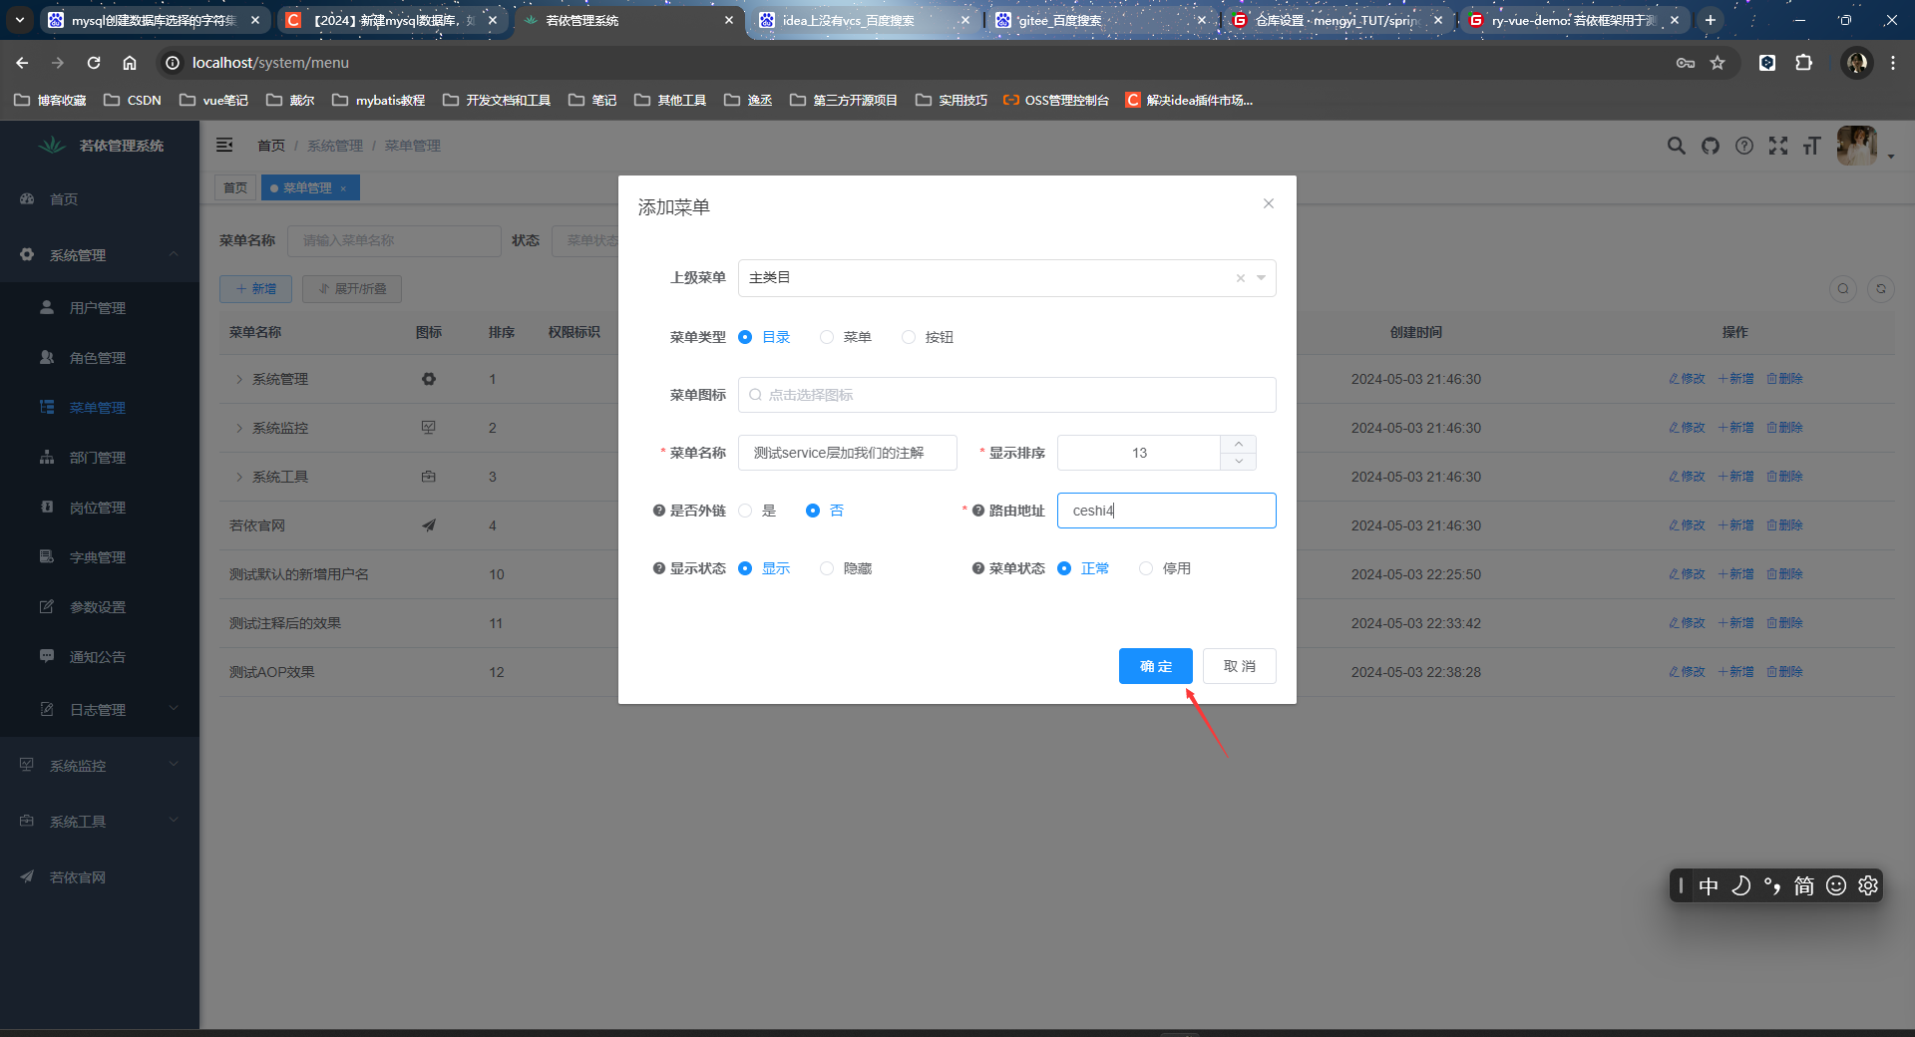
Task: Bookmark this page with the star
Action: [1718, 63]
